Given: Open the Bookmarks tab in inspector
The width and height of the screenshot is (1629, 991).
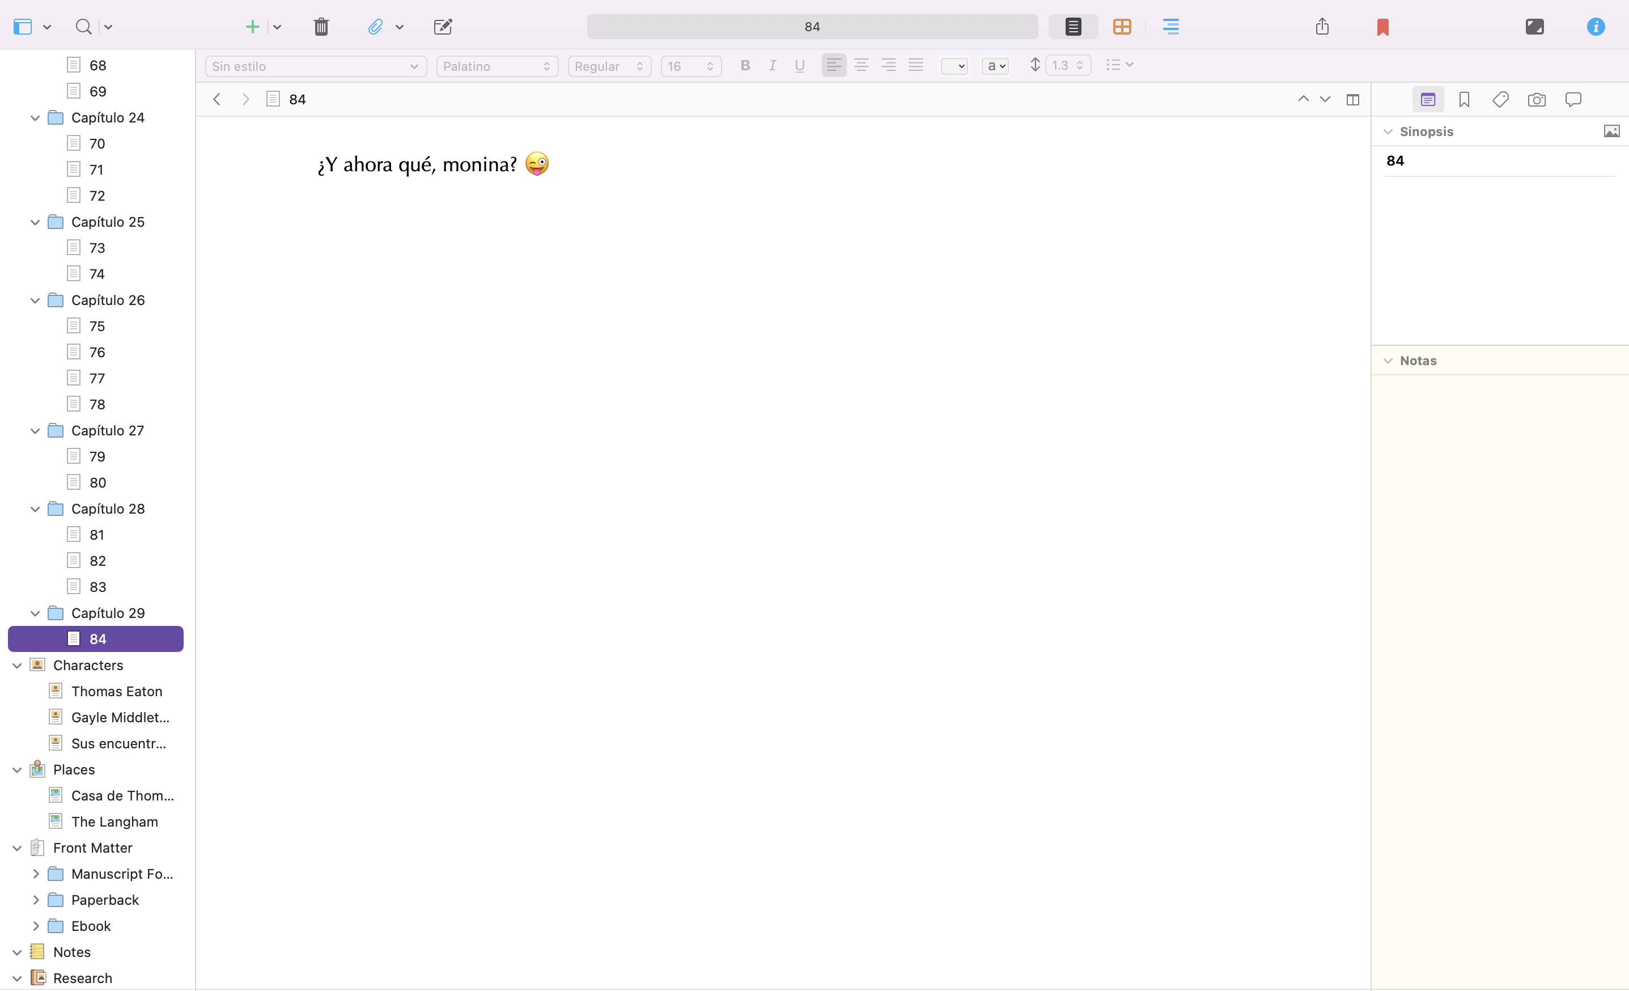Looking at the screenshot, I should pos(1463,100).
